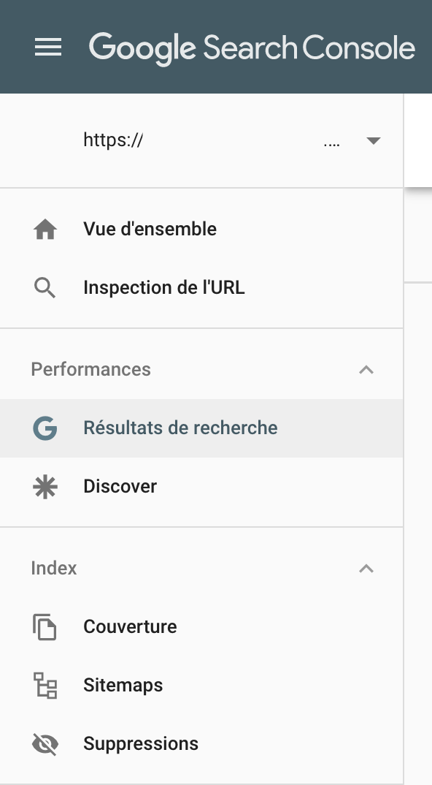The image size is (432, 785).
Task: Click the Sitemaps tree icon
Action: (45, 686)
